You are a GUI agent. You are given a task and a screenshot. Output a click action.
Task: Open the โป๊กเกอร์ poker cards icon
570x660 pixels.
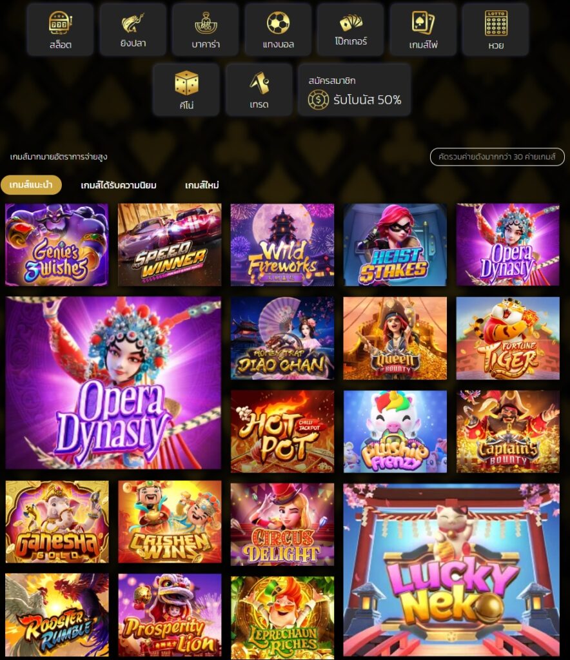[x=351, y=30]
